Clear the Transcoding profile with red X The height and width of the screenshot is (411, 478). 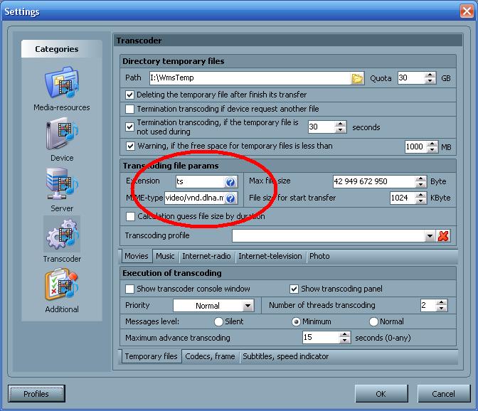click(x=443, y=236)
